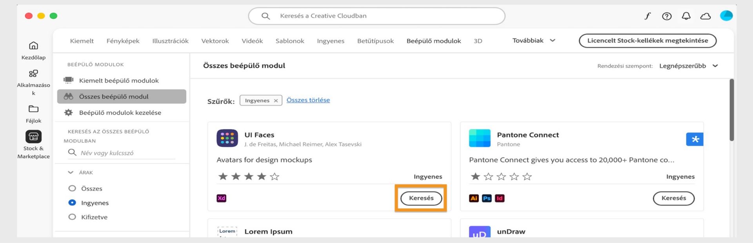The width and height of the screenshot is (753, 243).
Task: Select Összes beépülő modul in sidebar
Action: click(x=122, y=97)
